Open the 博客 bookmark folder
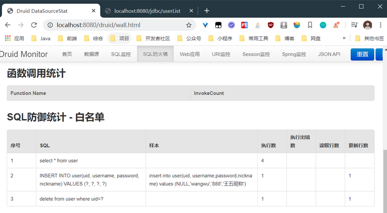The width and height of the screenshot is (387, 213). click(x=285, y=38)
